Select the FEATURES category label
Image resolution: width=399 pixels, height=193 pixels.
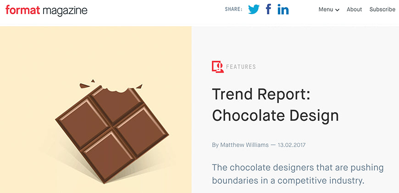[x=241, y=67]
